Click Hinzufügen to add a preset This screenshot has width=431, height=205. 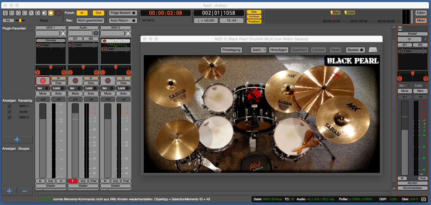[x=278, y=50]
